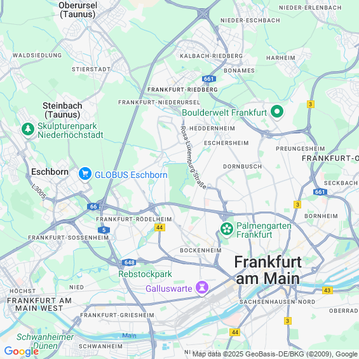Click the A66 highway shield
Screen dimensions: 359x359
93,207
